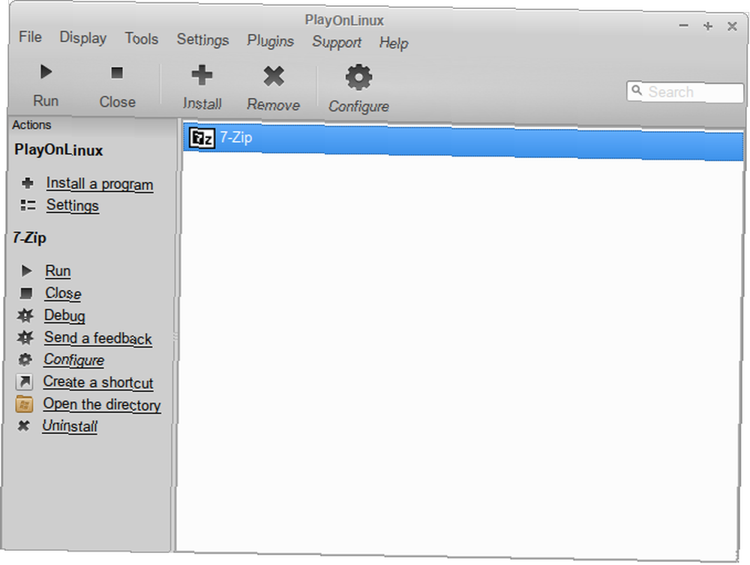Screen dimensions: 750x565
Task: Click the Uninstall link
Action: click(70, 426)
